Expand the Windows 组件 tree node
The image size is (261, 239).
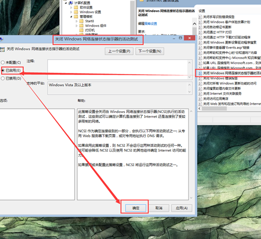(x=77, y=26)
